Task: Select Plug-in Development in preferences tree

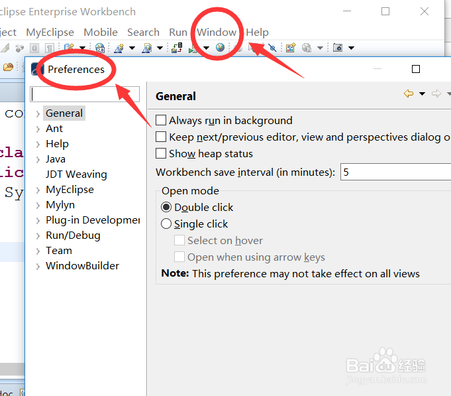Action: coord(93,220)
